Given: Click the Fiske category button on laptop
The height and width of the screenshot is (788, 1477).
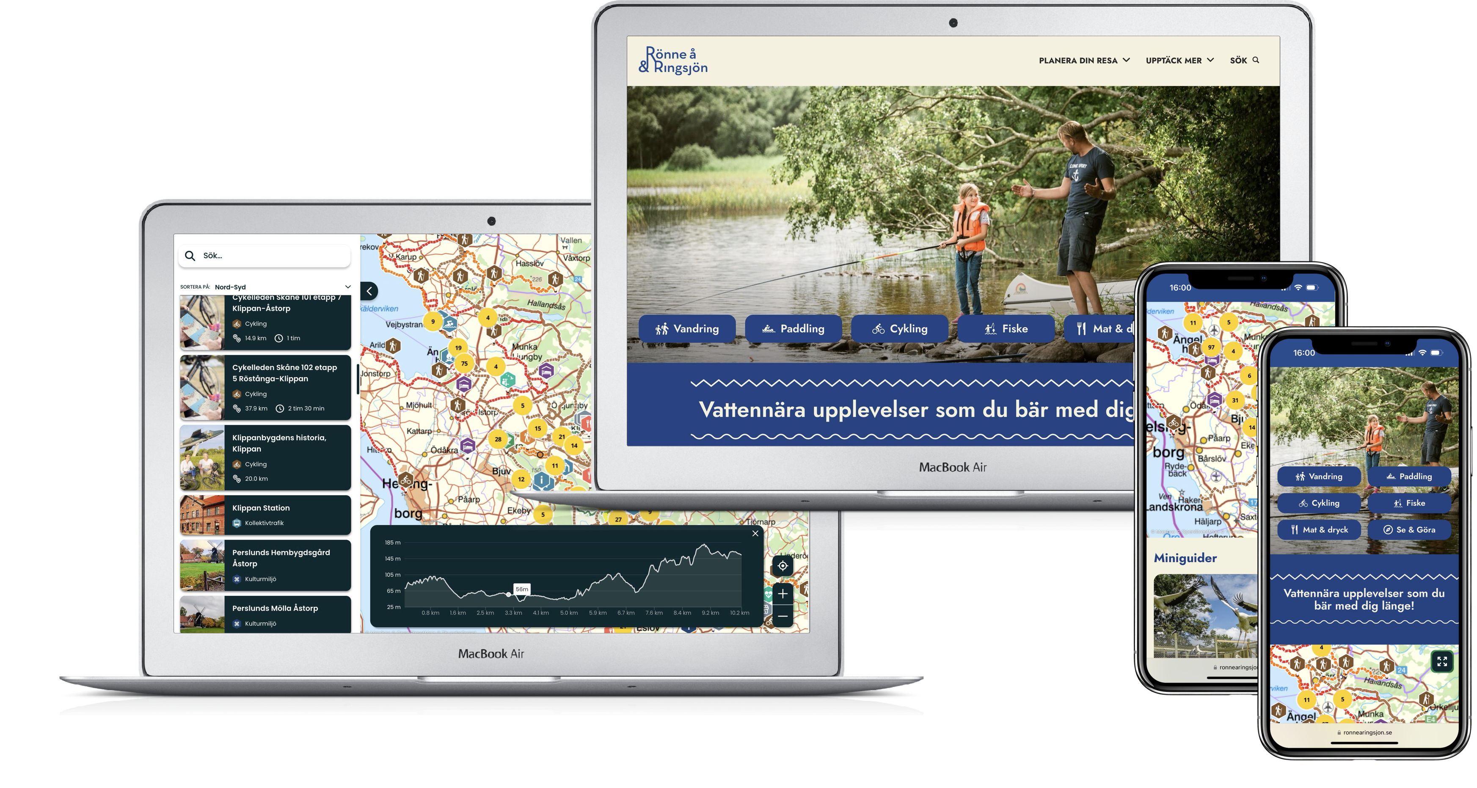Looking at the screenshot, I should (x=1006, y=329).
